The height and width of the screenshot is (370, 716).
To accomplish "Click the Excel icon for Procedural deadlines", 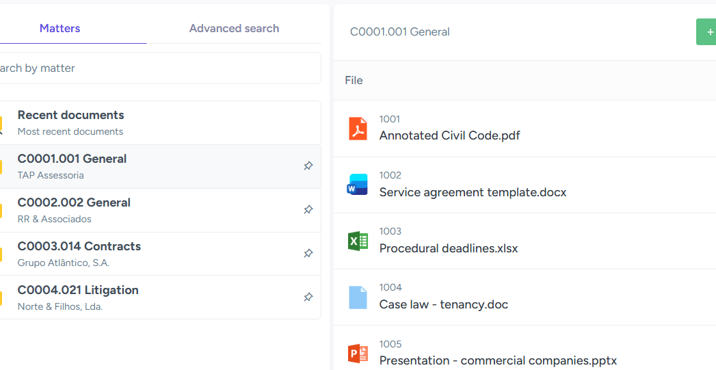I will tap(358, 241).
